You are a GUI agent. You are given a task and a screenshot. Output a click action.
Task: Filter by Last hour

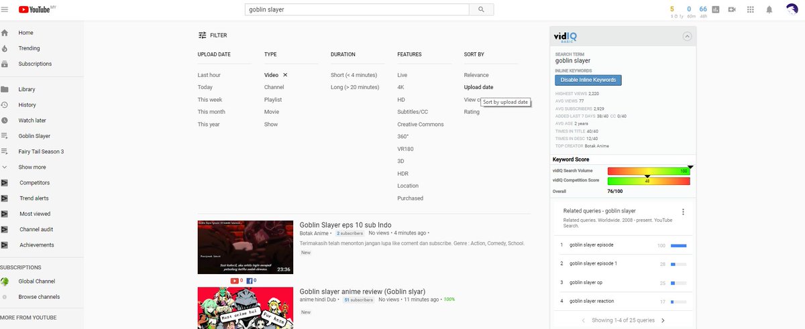tap(209, 75)
